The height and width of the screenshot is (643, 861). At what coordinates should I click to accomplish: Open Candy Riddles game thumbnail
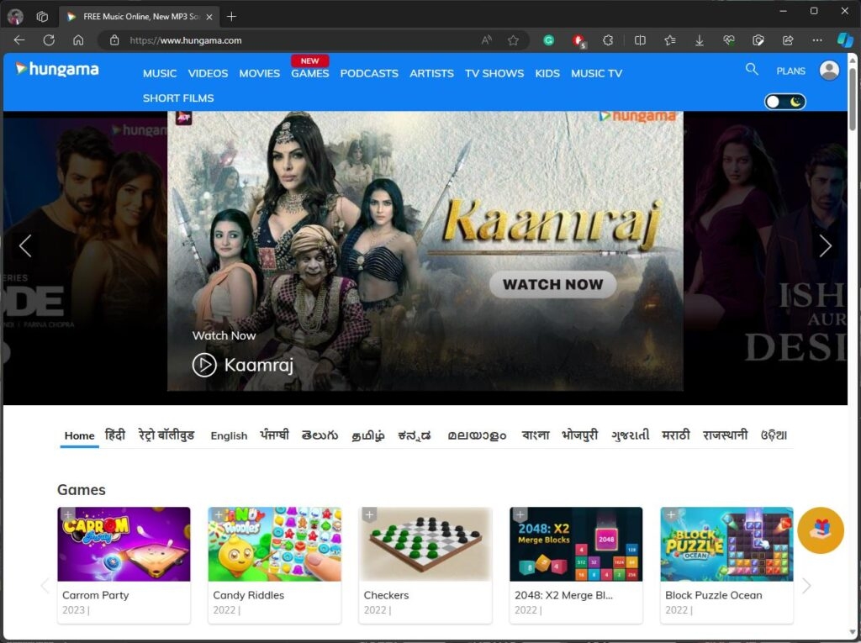click(274, 544)
